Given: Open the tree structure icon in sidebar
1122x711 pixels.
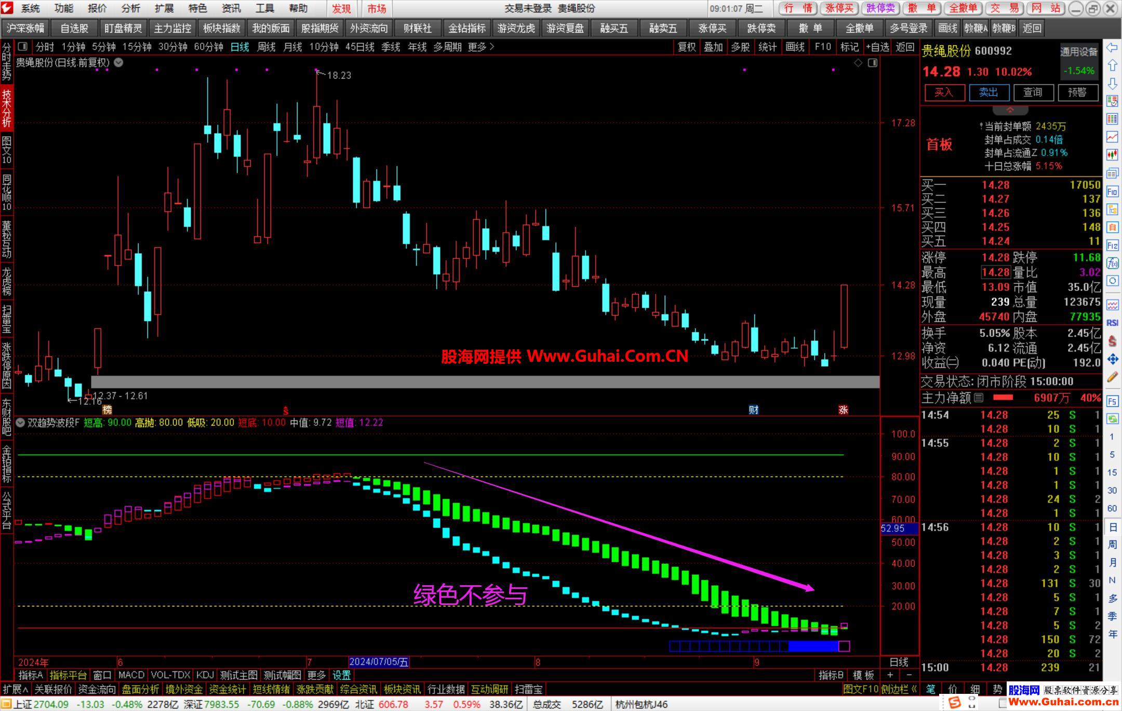Looking at the screenshot, I should [1112, 209].
